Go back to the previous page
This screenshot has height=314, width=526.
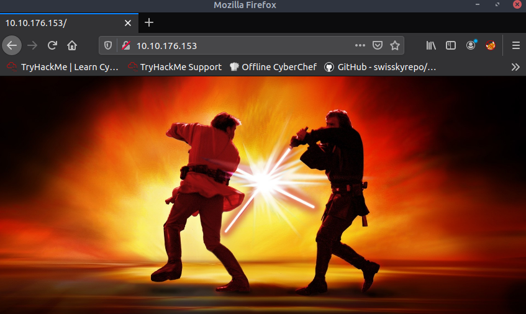(12, 45)
